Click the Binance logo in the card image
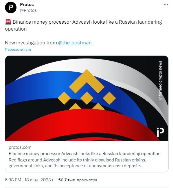Screen dimensions: 173x188 click(87, 89)
